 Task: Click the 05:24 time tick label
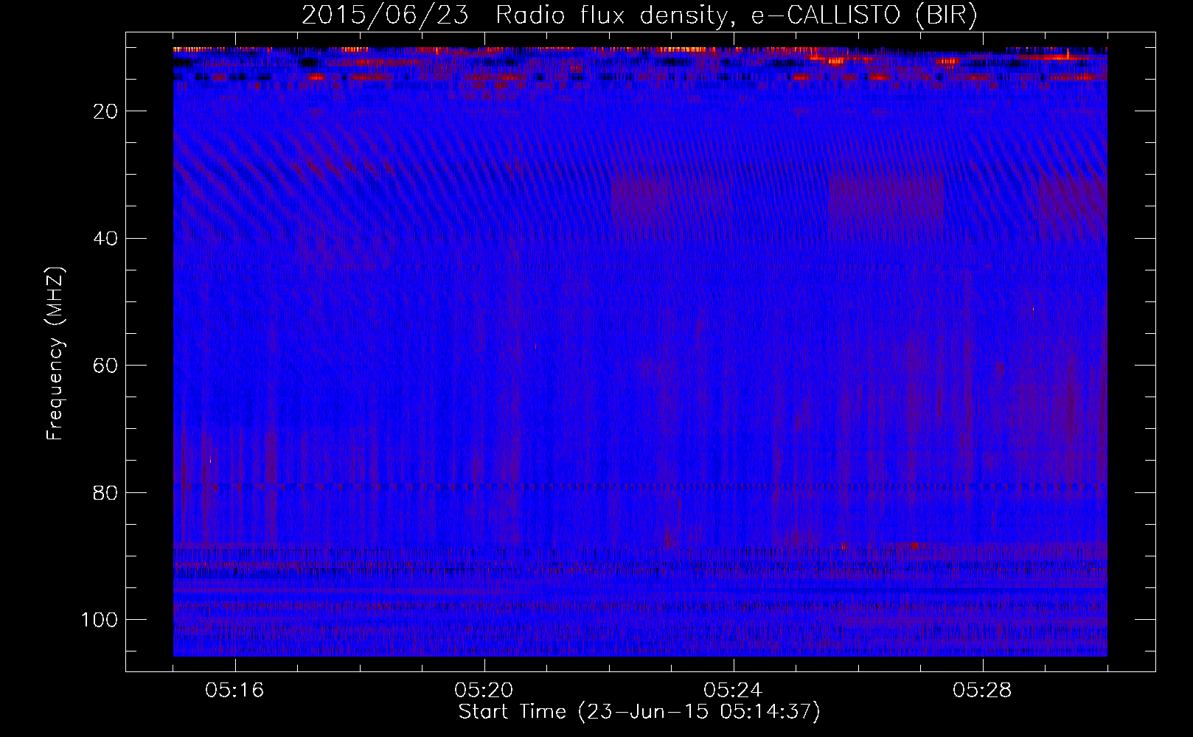734,691
